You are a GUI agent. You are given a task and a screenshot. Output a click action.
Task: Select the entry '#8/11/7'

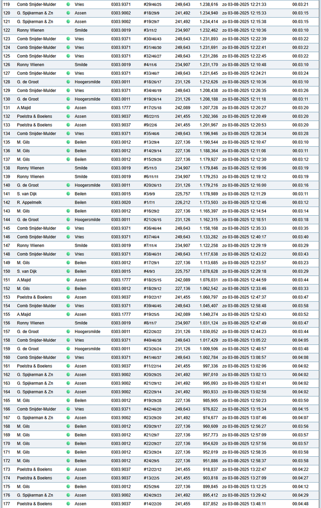150,323
